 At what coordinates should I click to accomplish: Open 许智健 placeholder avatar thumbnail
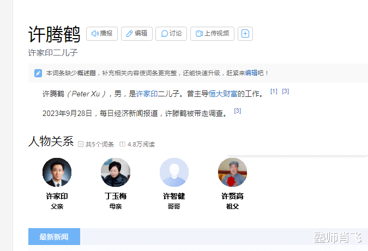pyautogui.click(x=174, y=172)
